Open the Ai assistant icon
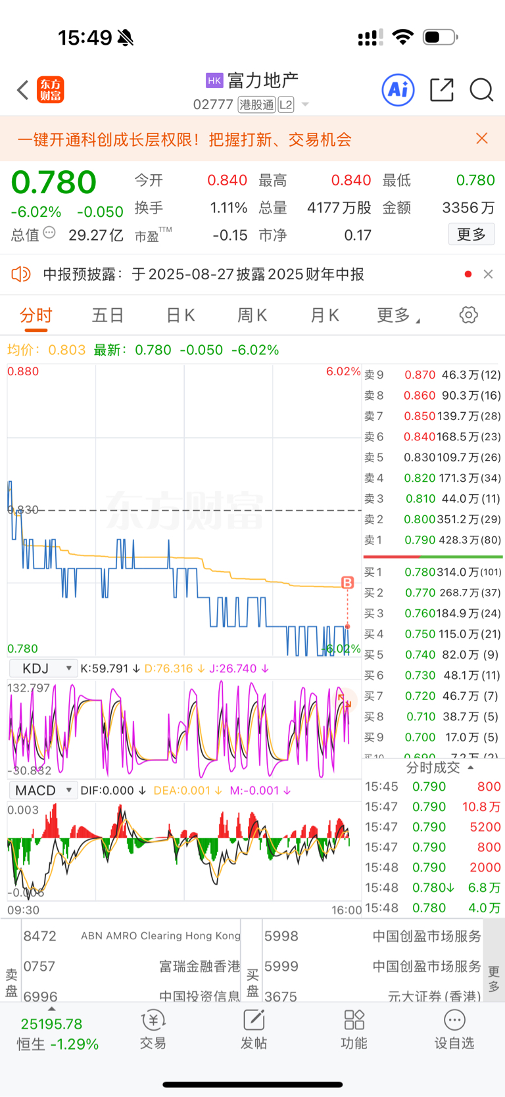This screenshot has height=1097, width=505. point(398,89)
